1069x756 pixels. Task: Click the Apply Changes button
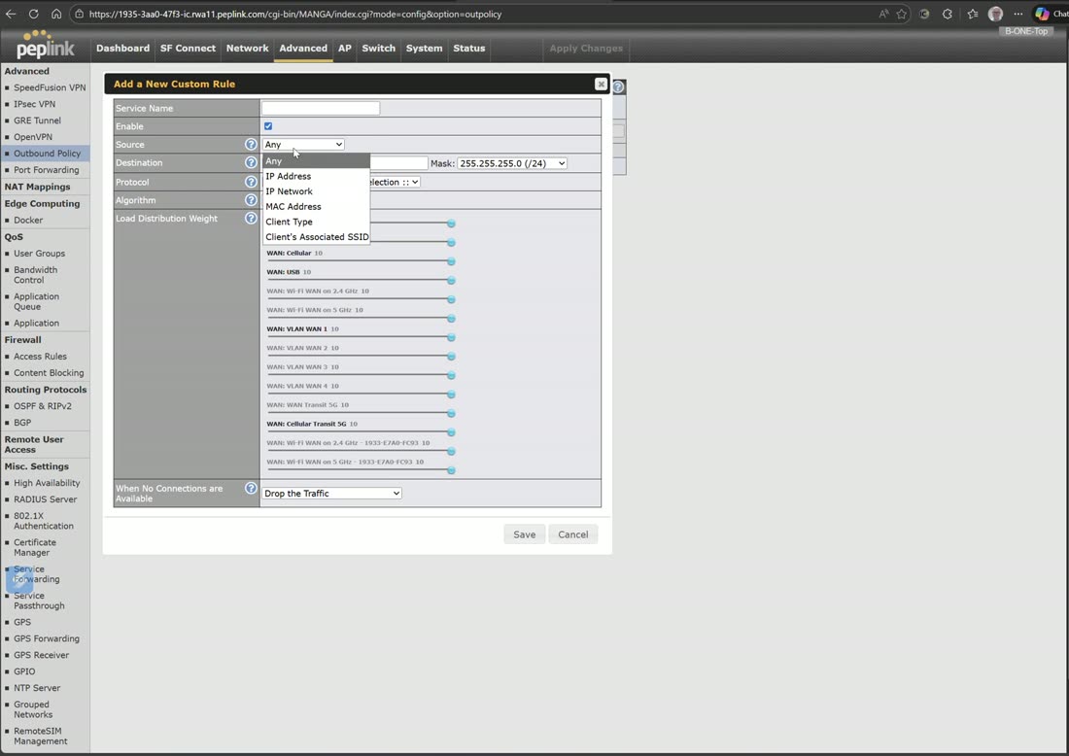pos(586,49)
